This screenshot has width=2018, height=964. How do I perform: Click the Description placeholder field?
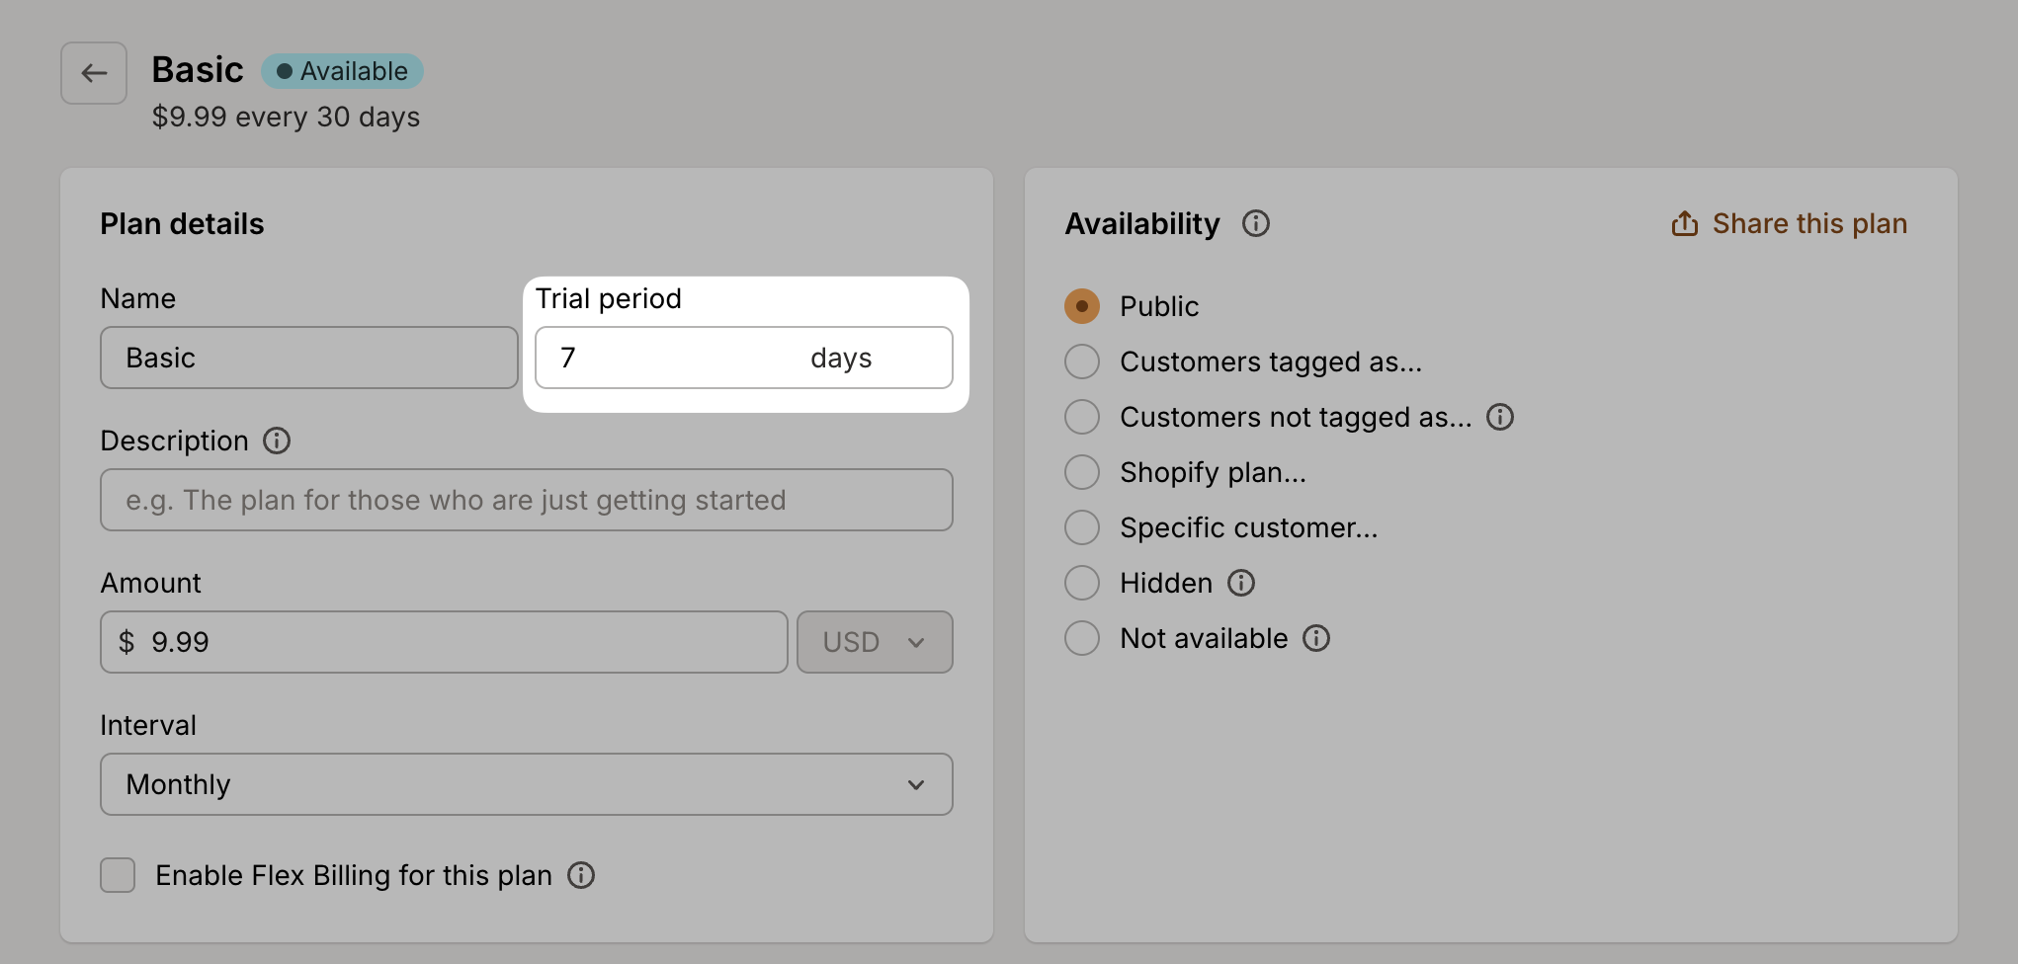pyautogui.click(x=526, y=500)
